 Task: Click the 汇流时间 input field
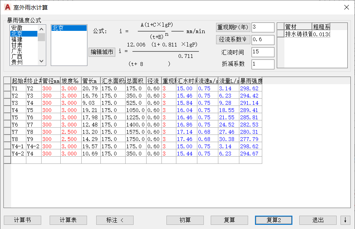tap(263, 52)
